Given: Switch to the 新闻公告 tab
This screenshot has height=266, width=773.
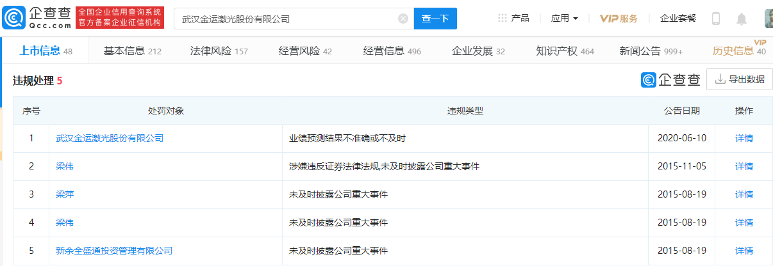Looking at the screenshot, I should point(651,51).
